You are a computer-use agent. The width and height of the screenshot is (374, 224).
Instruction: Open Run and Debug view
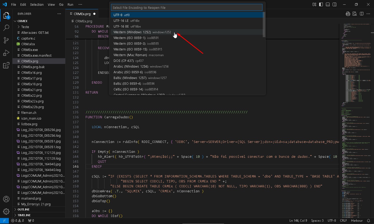tap(6, 53)
